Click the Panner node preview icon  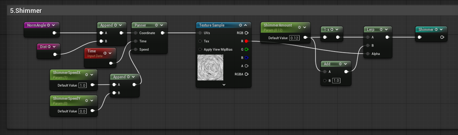pos(156,25)
